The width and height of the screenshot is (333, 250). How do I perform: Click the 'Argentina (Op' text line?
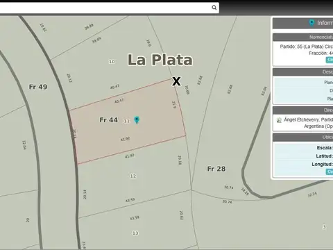pyautogui.click(x=318, y=126)
